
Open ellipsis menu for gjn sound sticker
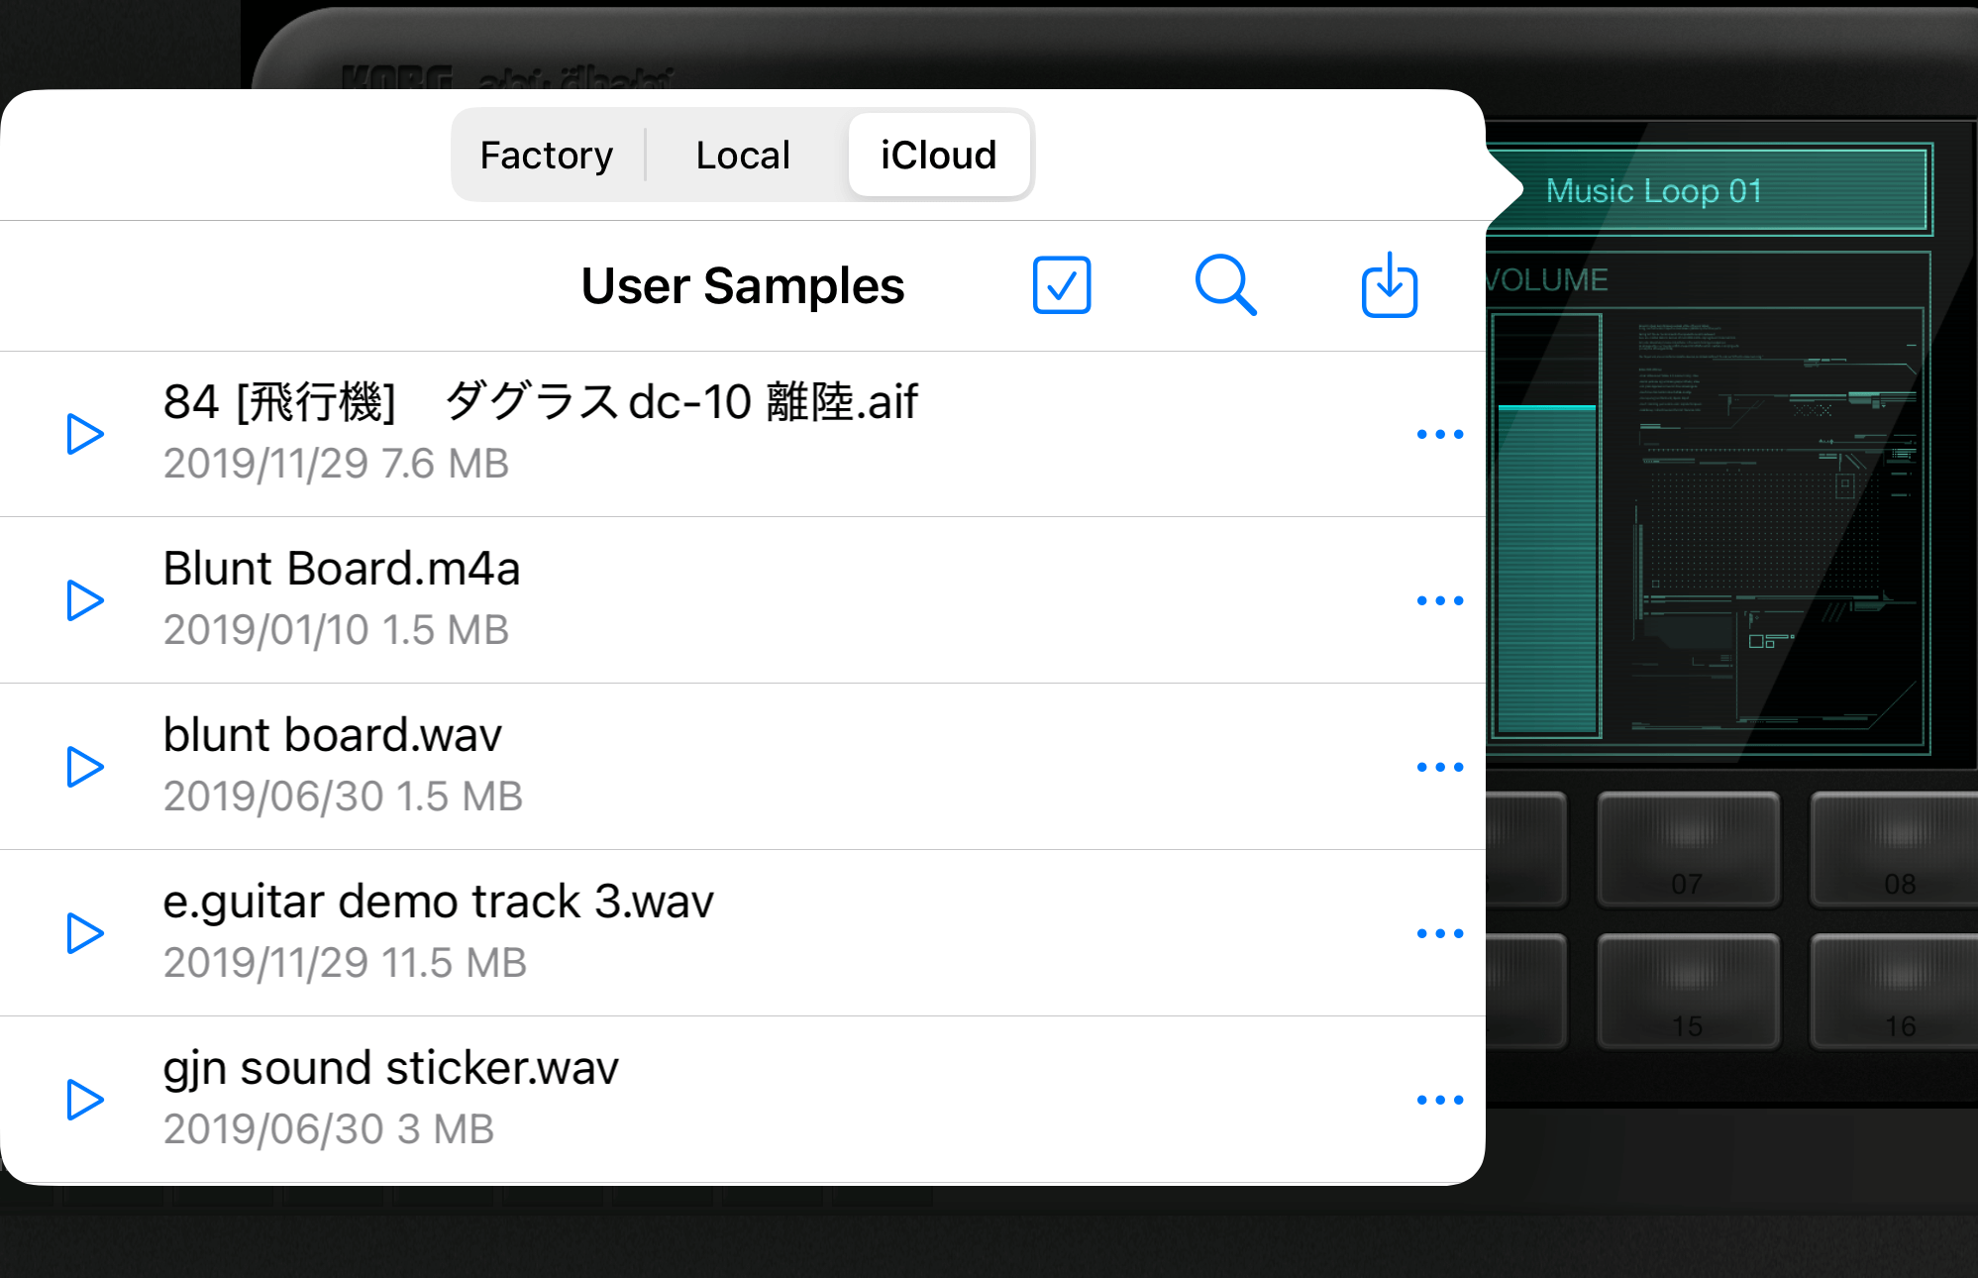click(1439, 1100)
